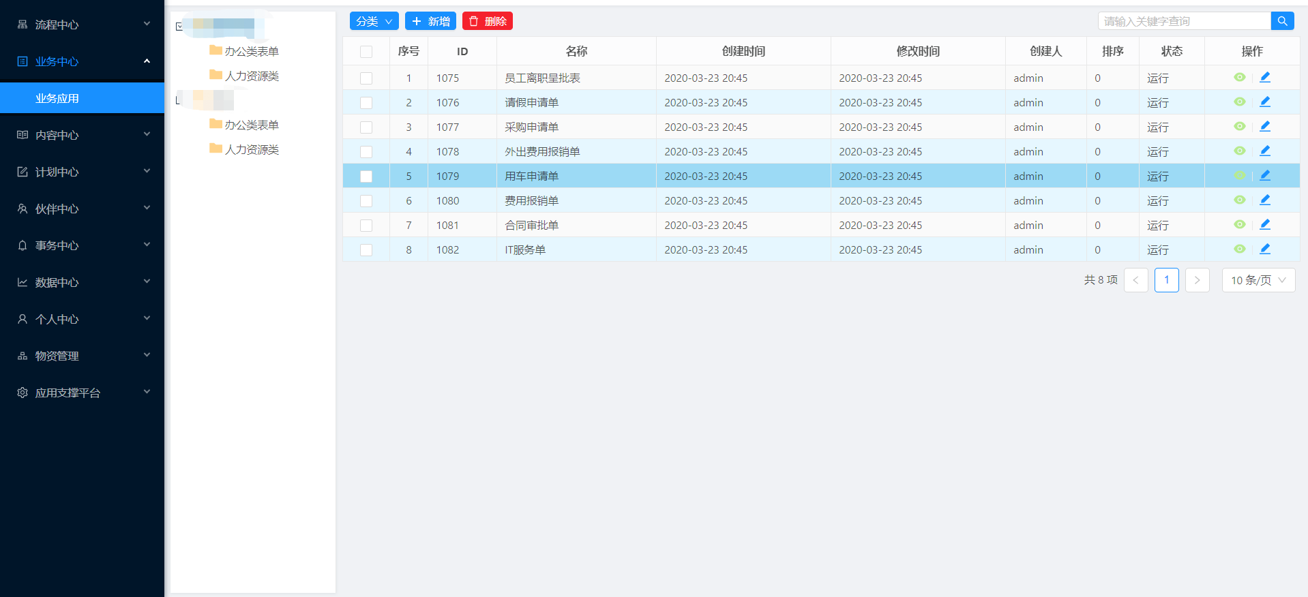Check the box for row 1075
This screenshot has height=597, width=1308.
[x=366, y=78]
